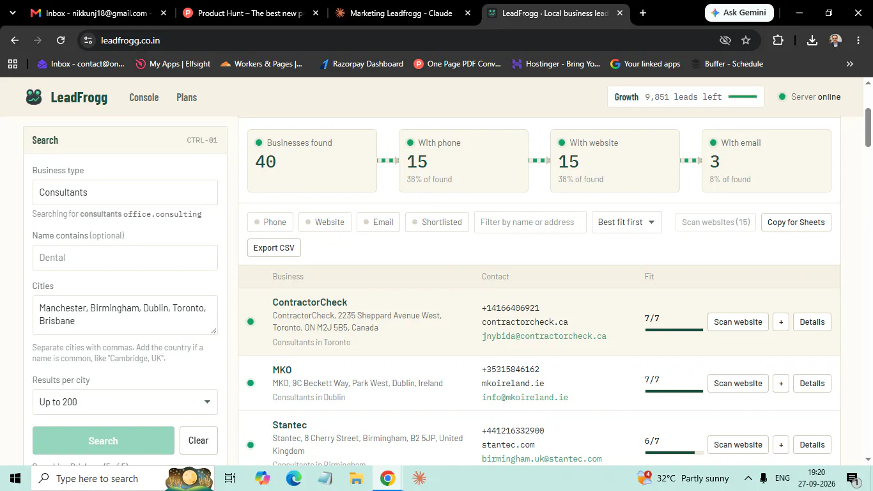
Task: Click the green Search button
Action: coord(104,440)
